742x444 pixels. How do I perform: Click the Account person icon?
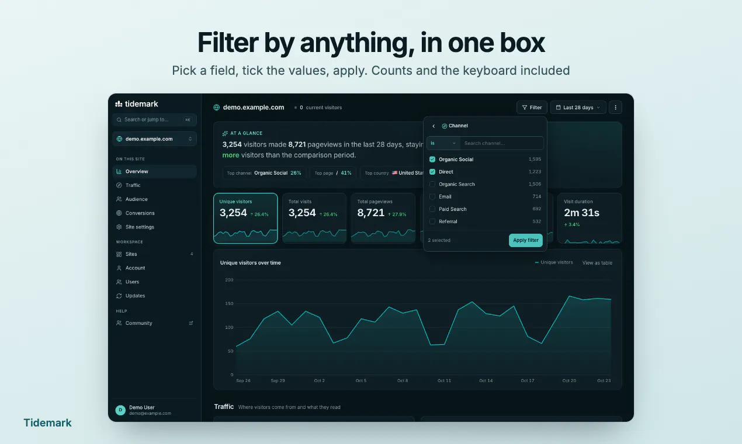point(119,268)
